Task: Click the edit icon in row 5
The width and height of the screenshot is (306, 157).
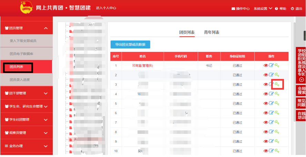Action: point(271,103)
